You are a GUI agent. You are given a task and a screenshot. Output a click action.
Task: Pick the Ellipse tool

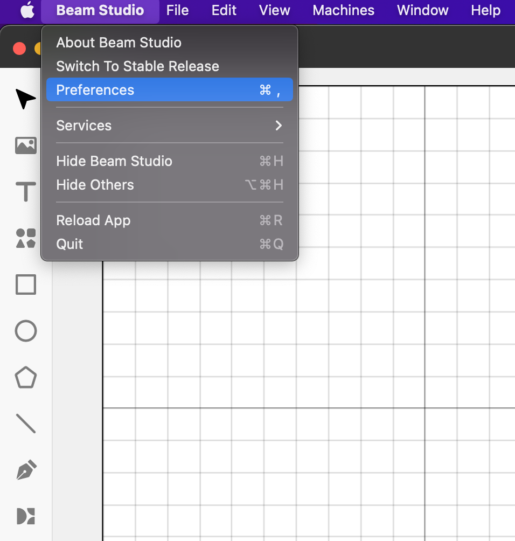[x=25, y=331]
